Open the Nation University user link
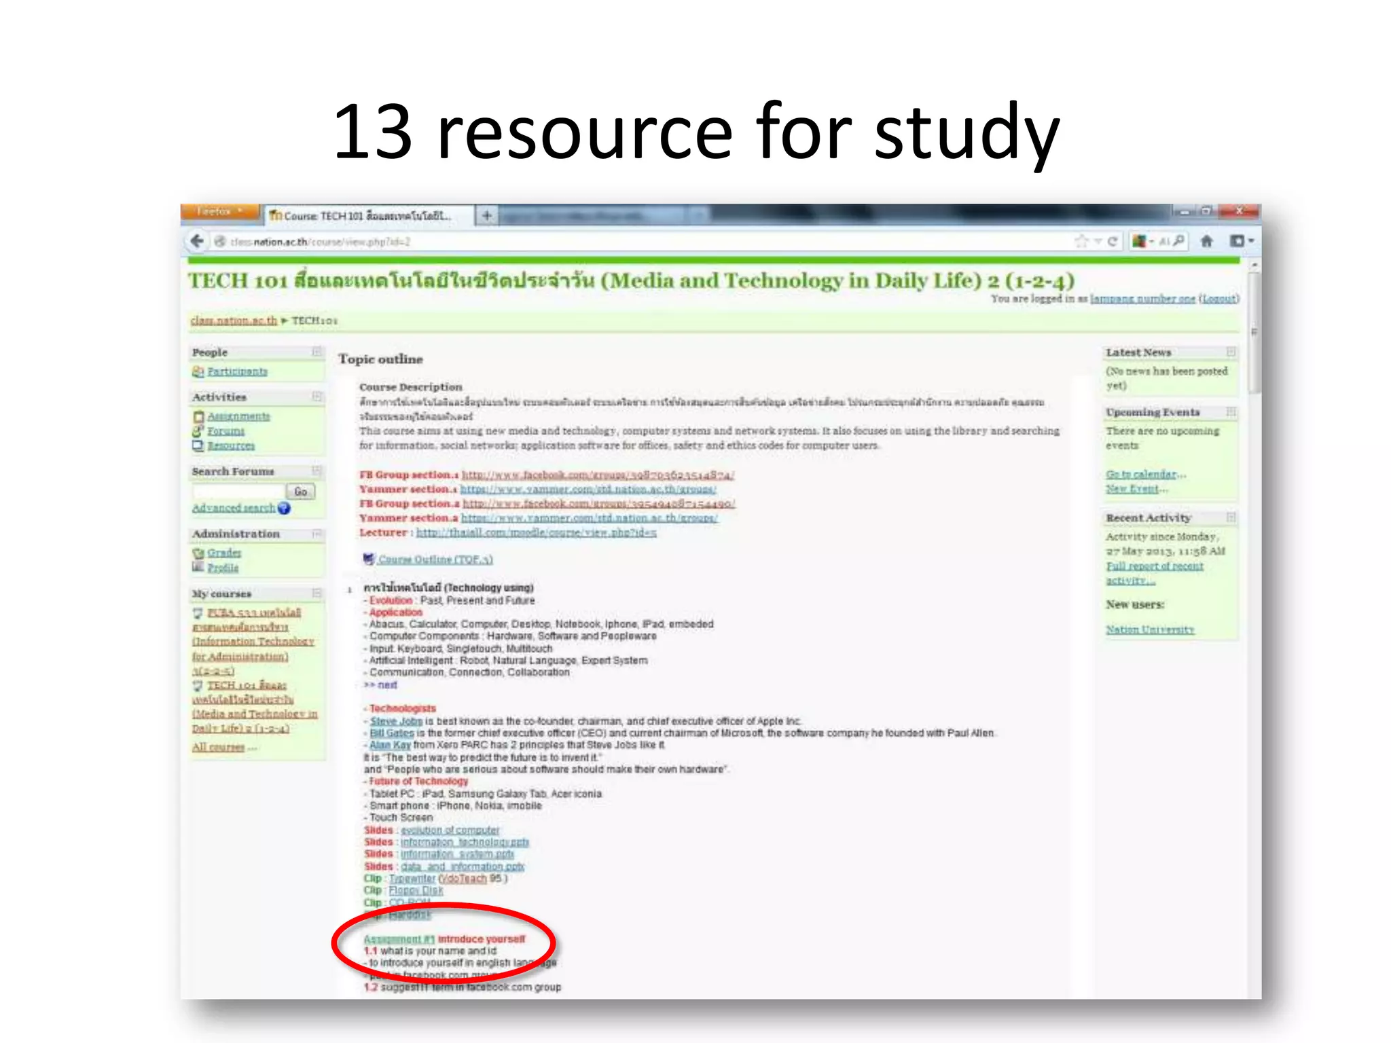The width and height of the screenshot is (1391, 1043). click(x=1150, y=629)
